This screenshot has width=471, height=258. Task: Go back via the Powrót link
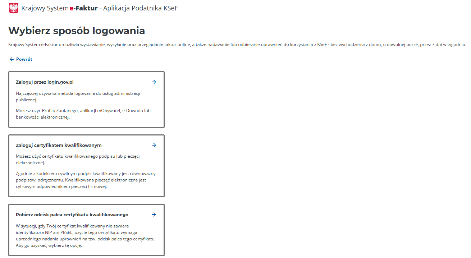click(21, 59)
